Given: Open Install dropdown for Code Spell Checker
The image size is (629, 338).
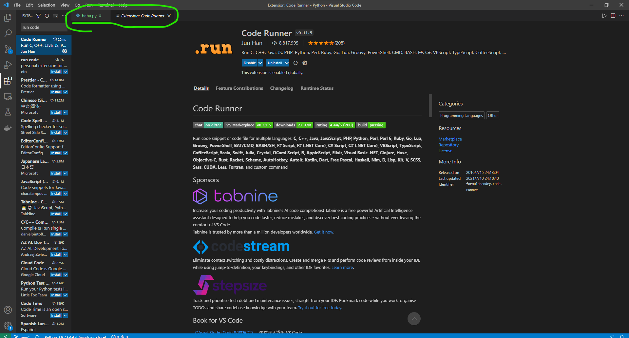Looking at the screenshot, I should pos(65,133).
